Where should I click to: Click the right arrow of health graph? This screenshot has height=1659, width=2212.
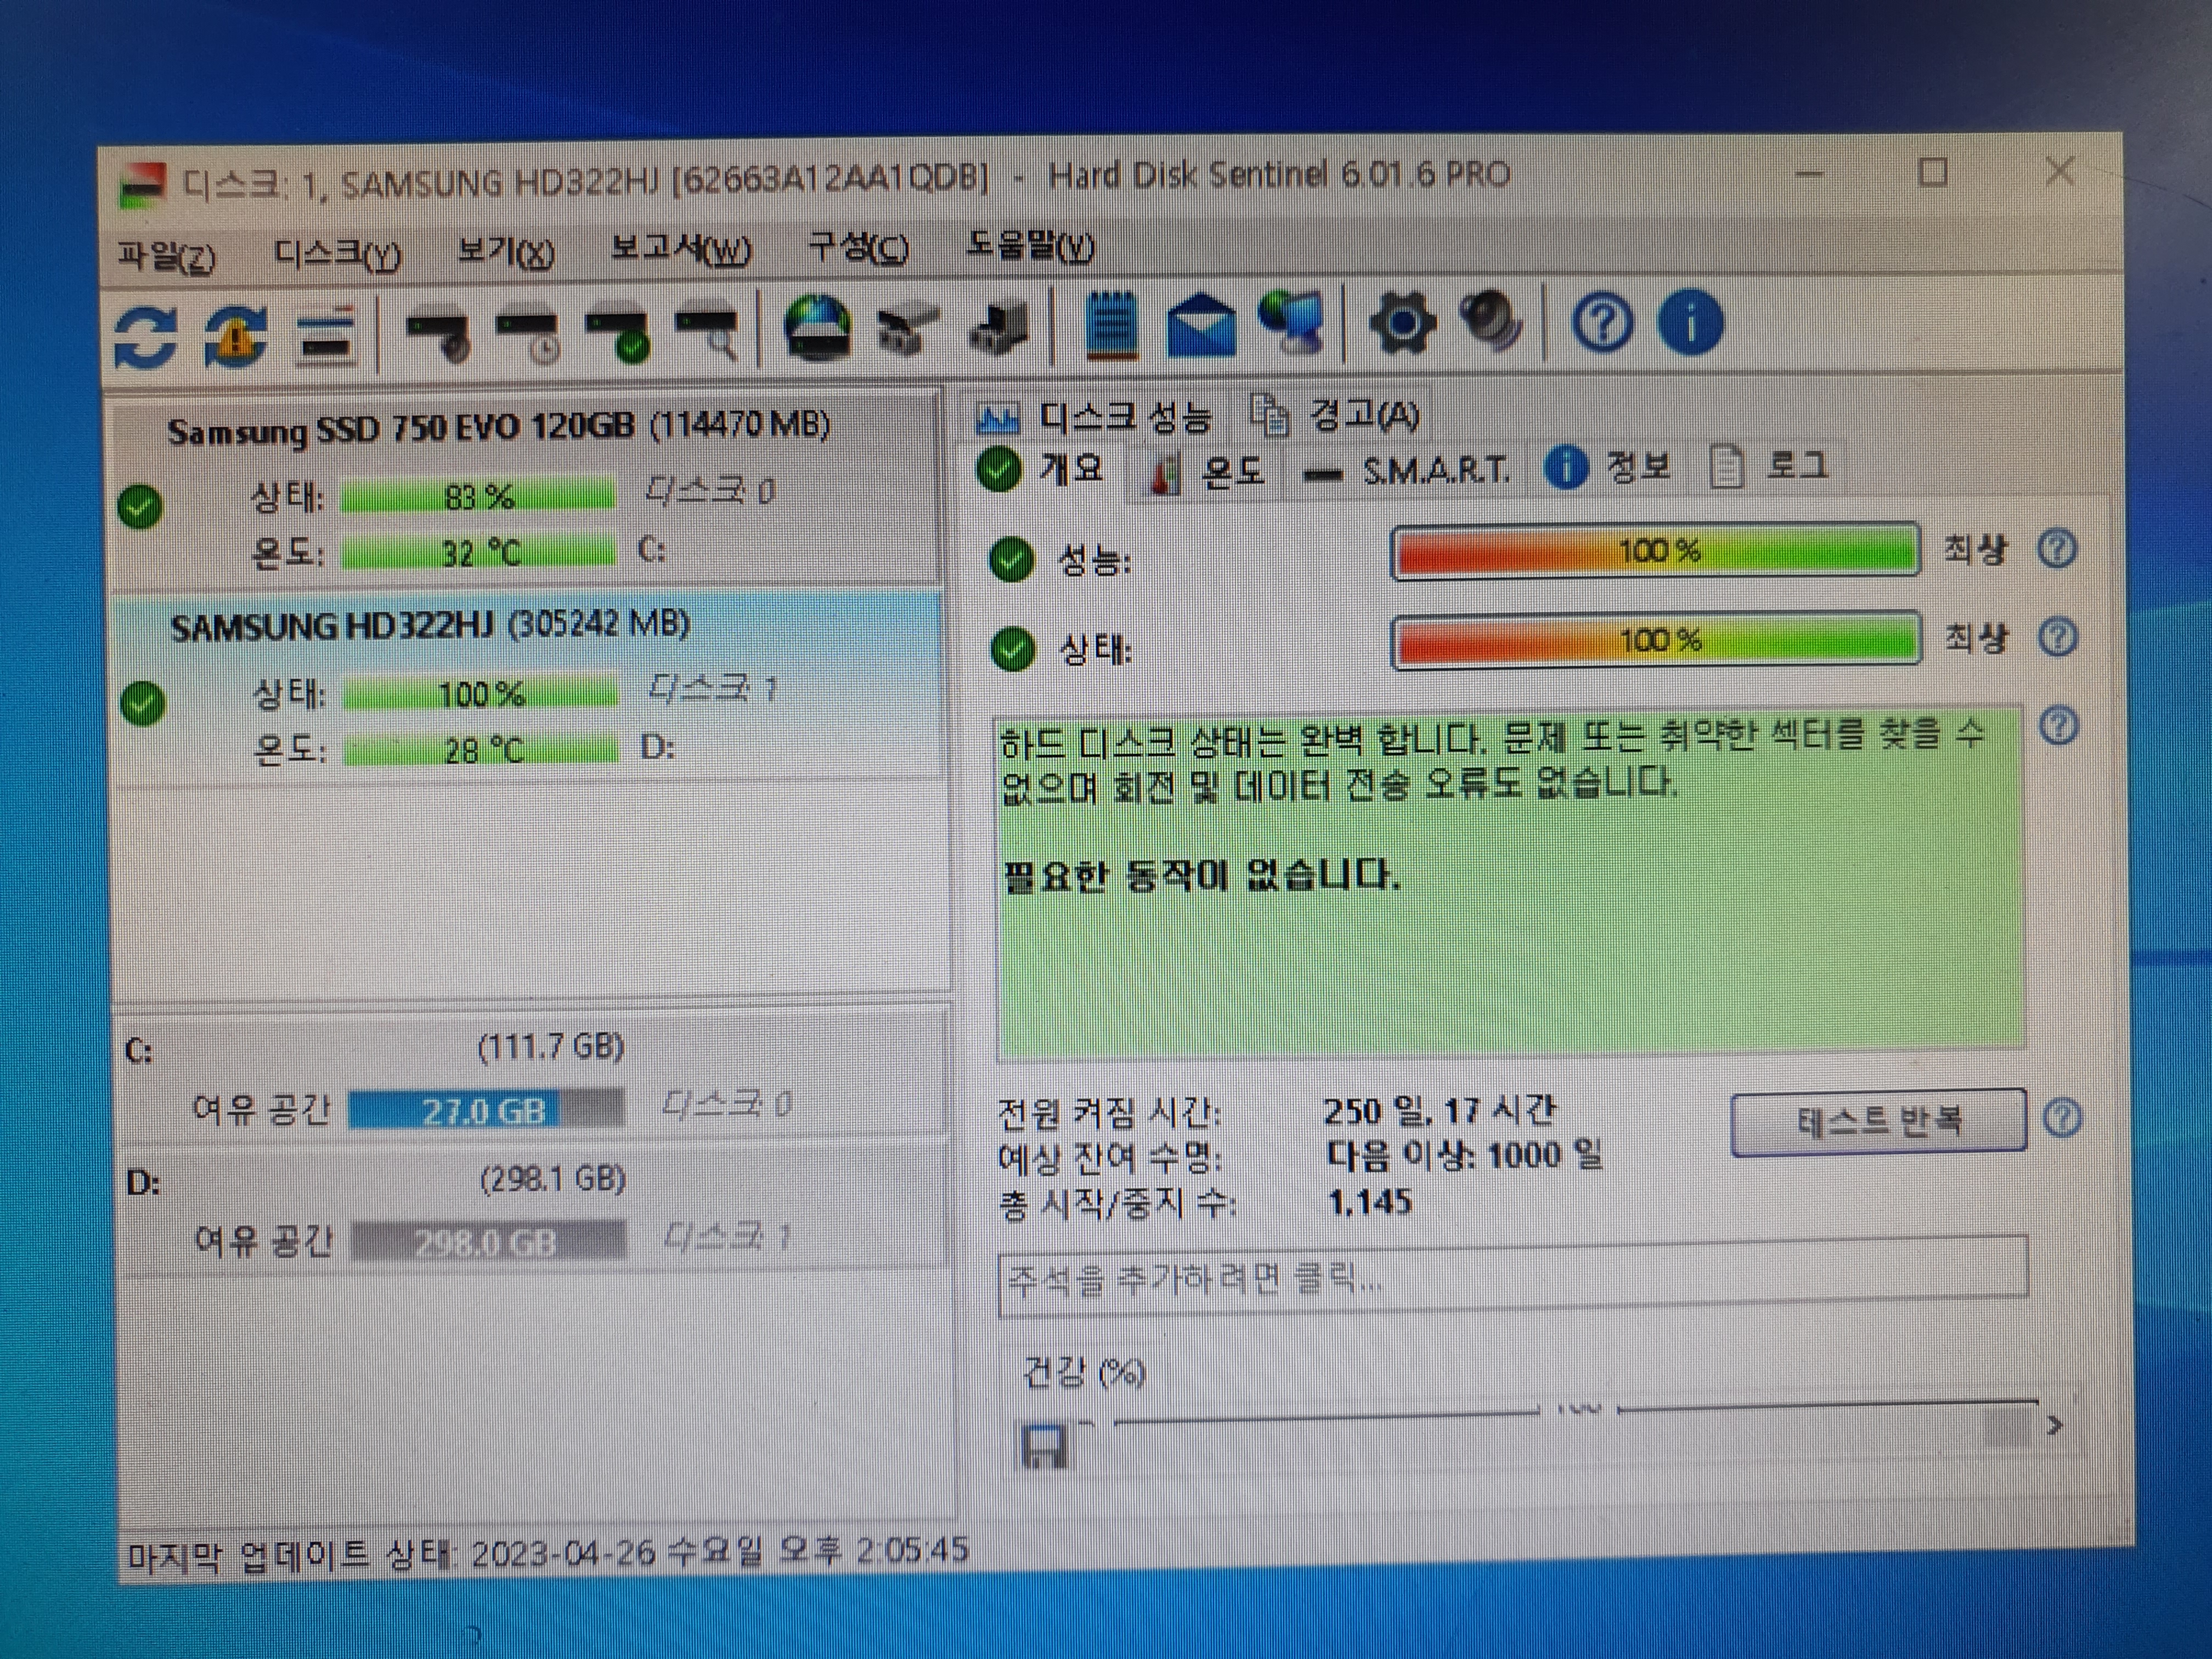tap(2054, 1425)
